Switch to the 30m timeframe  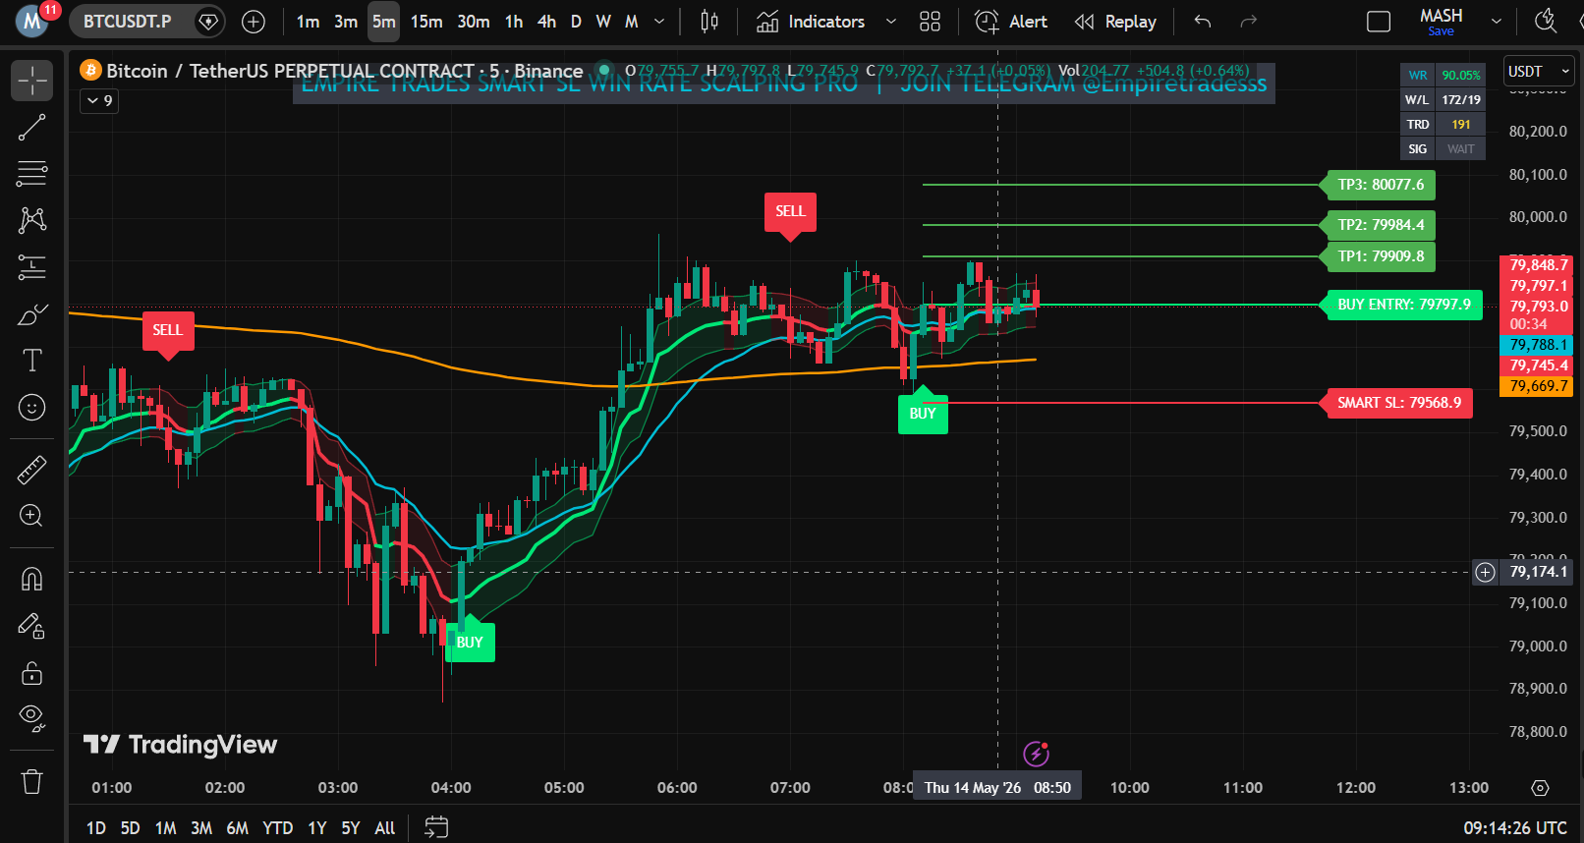(474, 22)
